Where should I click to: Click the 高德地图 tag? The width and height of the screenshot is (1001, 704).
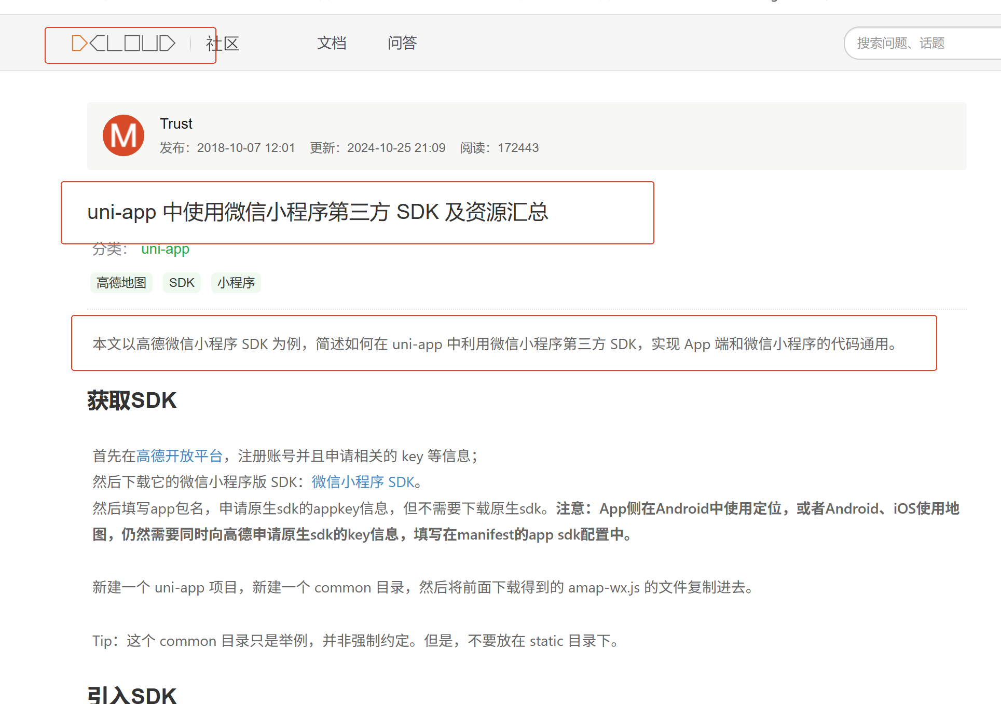coord(121,283)
